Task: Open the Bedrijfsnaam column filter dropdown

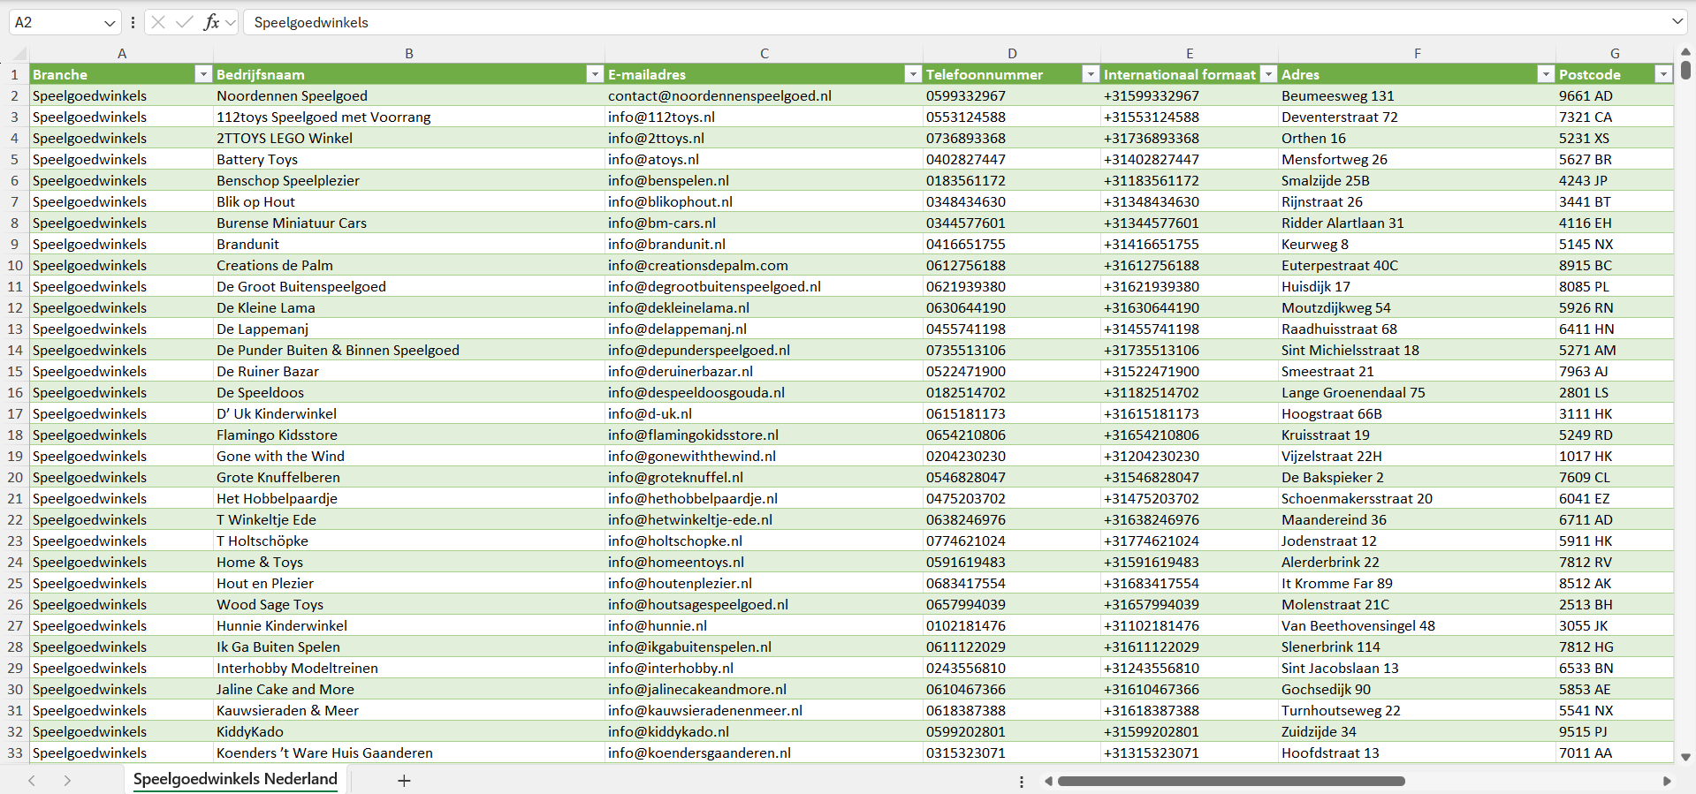Action: pyautogui.click(x=595, y=75)
